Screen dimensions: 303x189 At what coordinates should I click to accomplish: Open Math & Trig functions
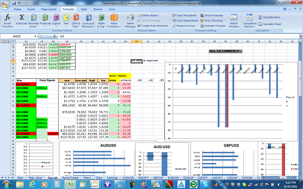click(x=101, y=21)
